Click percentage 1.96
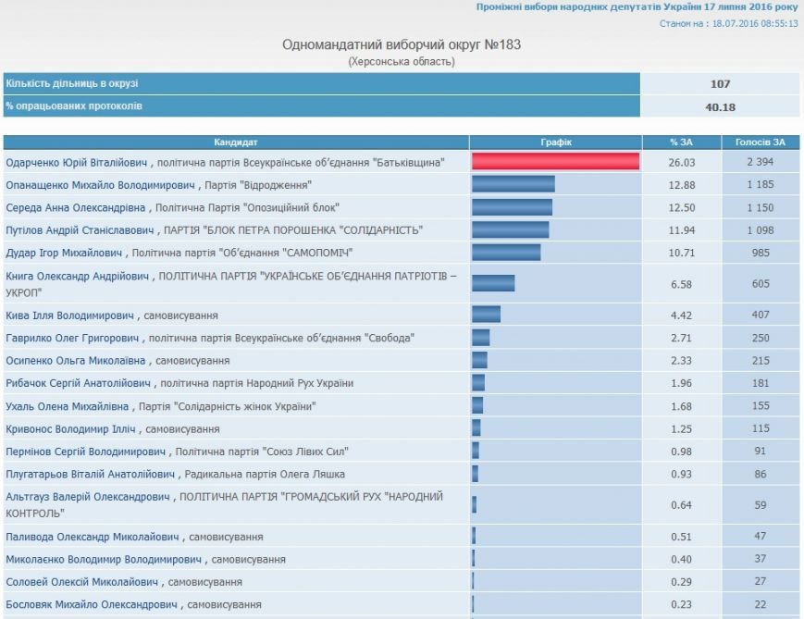The width and height of the screenshot is (804, 619). pyautogui.click(x=682, y=383)
